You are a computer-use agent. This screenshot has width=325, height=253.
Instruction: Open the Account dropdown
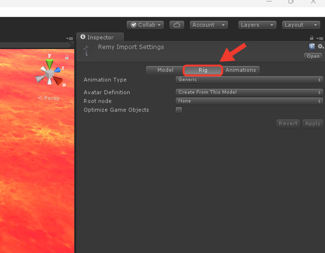click(209, 25)
